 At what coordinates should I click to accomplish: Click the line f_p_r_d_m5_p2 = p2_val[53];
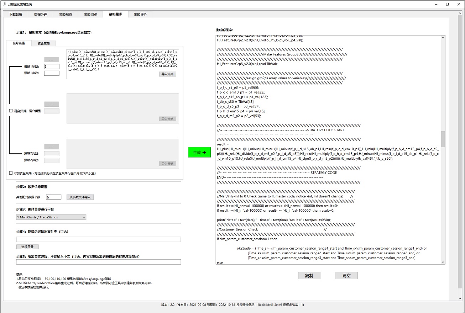click(x=239, y=116)
